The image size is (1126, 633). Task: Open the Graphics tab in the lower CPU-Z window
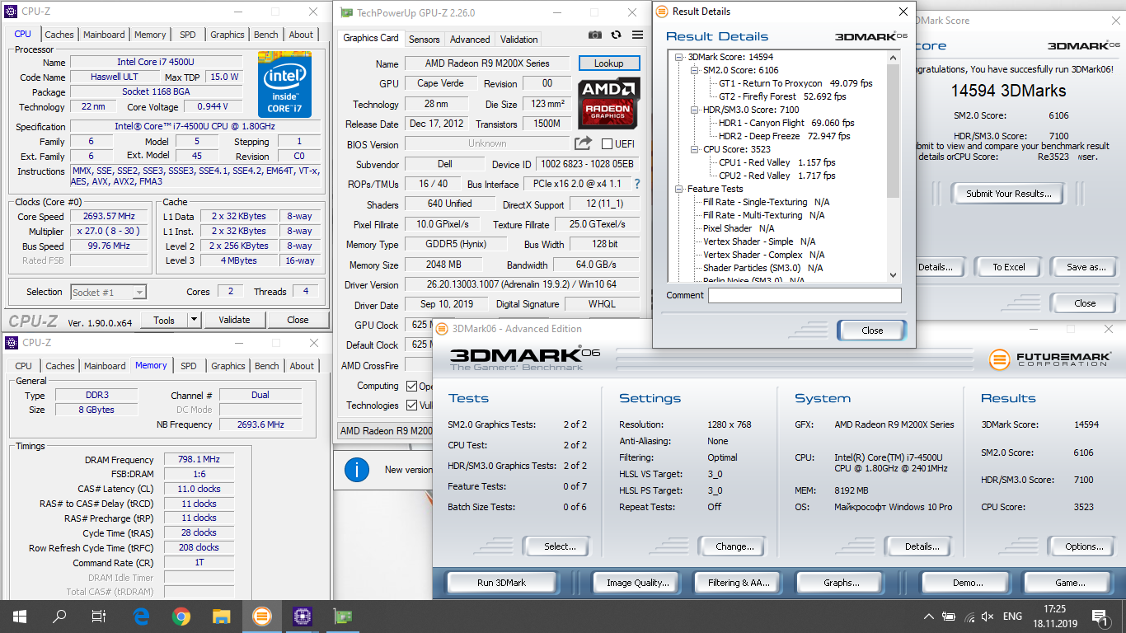click(228, 366)
